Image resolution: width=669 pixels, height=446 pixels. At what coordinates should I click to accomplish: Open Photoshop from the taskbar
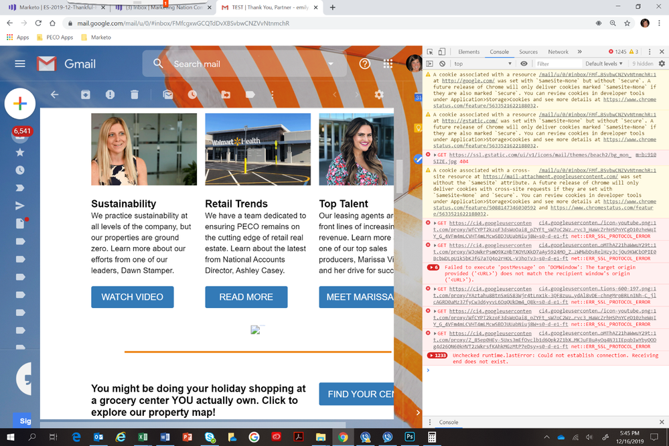click(410, 437)
